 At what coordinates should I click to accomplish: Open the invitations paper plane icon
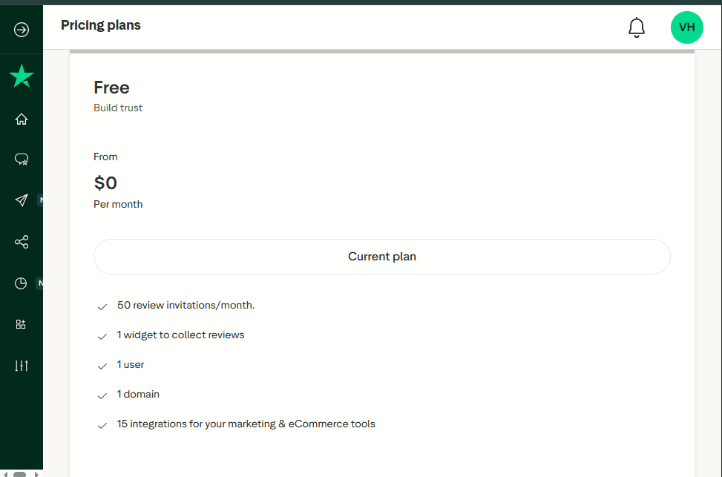click(x=22, y=200)
